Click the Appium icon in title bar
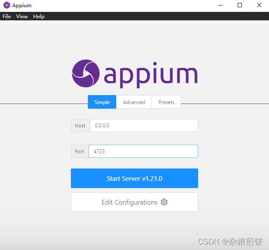 (x=7, y=6)
